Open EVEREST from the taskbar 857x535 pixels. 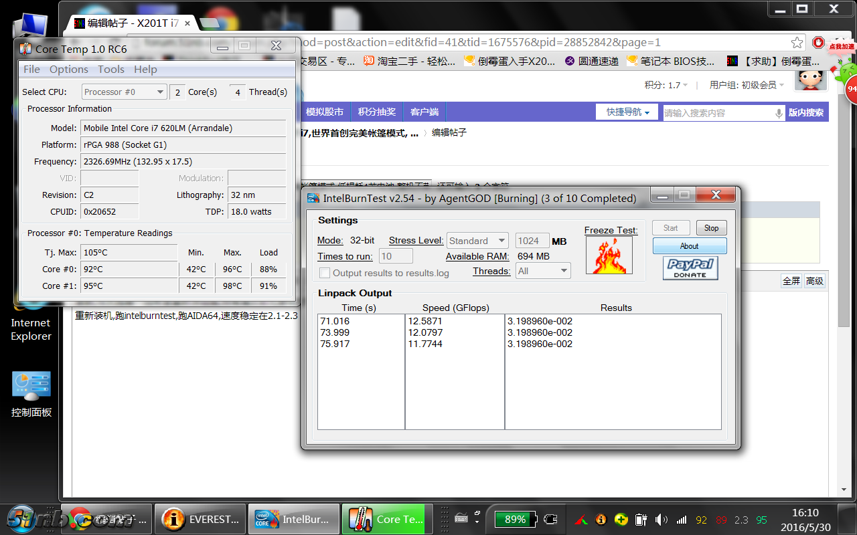pyautogui.click(x=202, y=519)
